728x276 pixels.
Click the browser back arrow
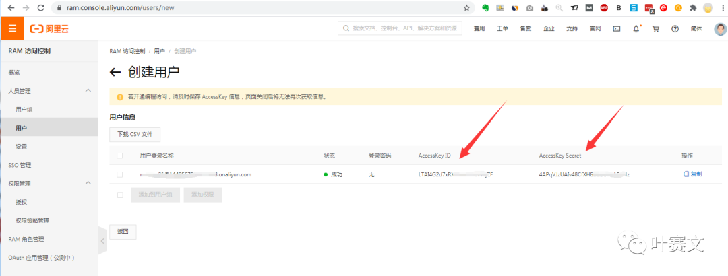(x=11, y=8)
